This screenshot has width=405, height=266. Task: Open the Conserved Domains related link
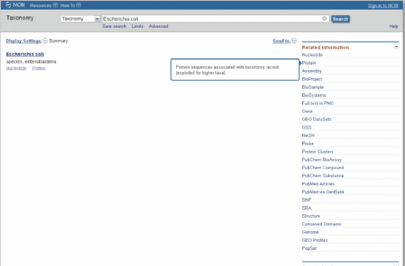point(321,224)
